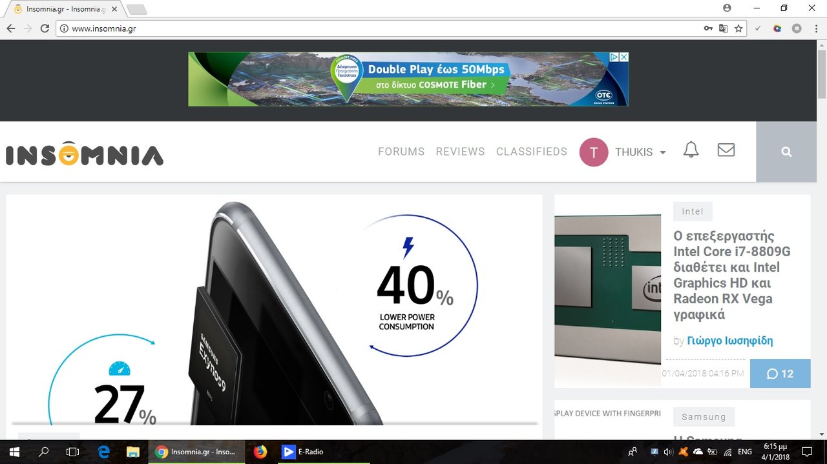Image resolution: width=827 pixels, height=464 pixels.
Task: Open the messages envelope
Action: pyautogui.click(x=726, y=150)
